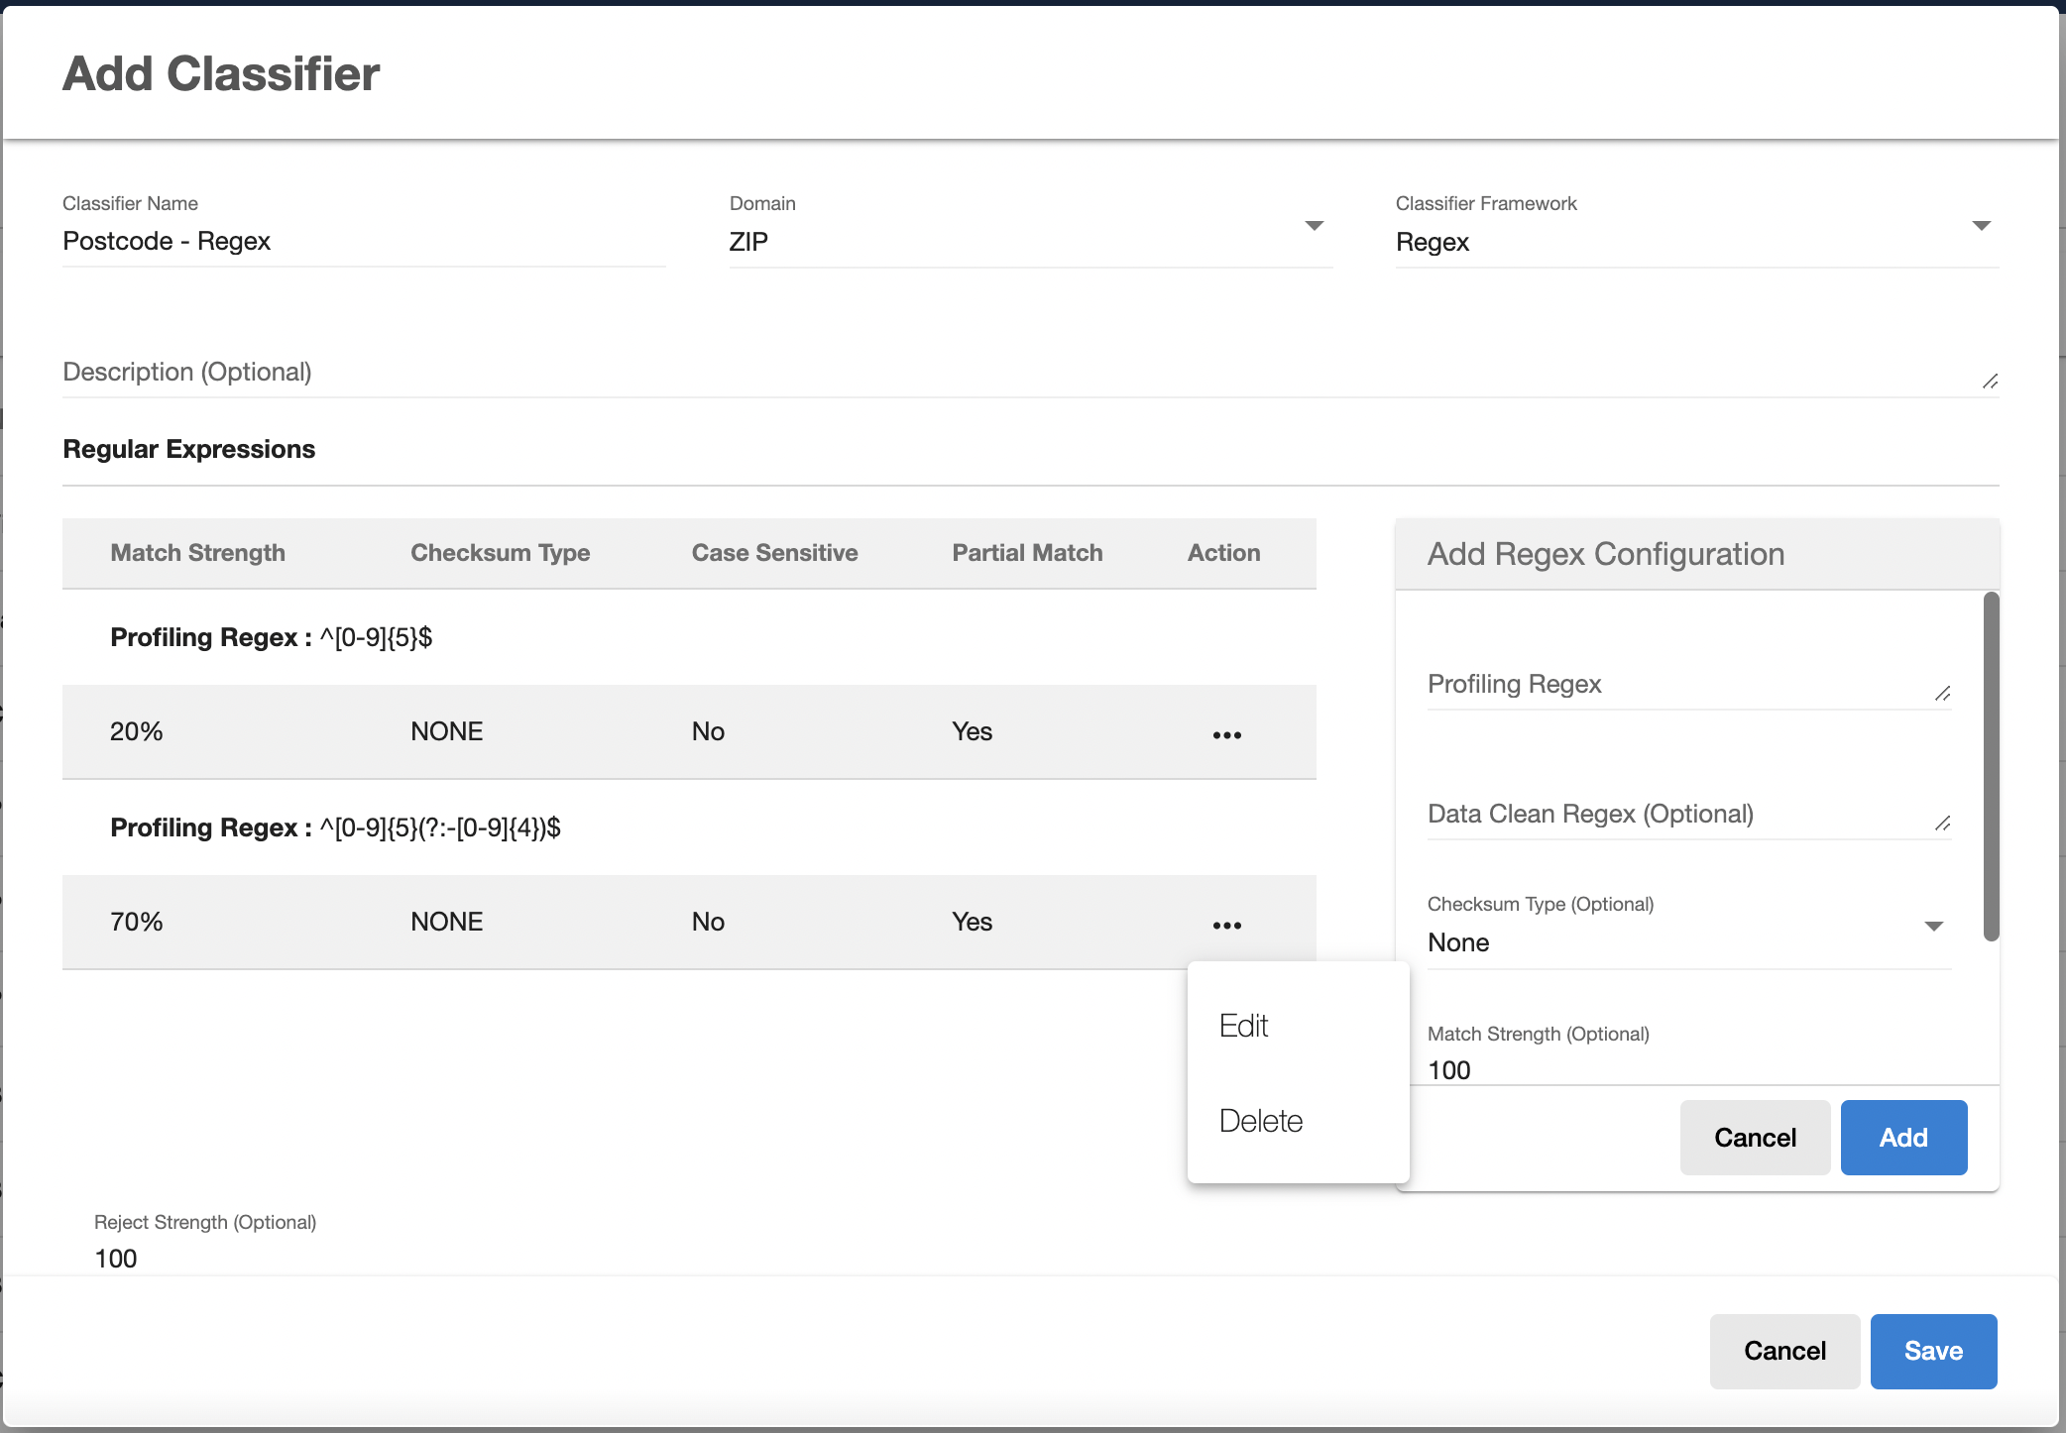
Task: Click ellipsis icon on 70% regex row
Action: (x=1226, y=925)
